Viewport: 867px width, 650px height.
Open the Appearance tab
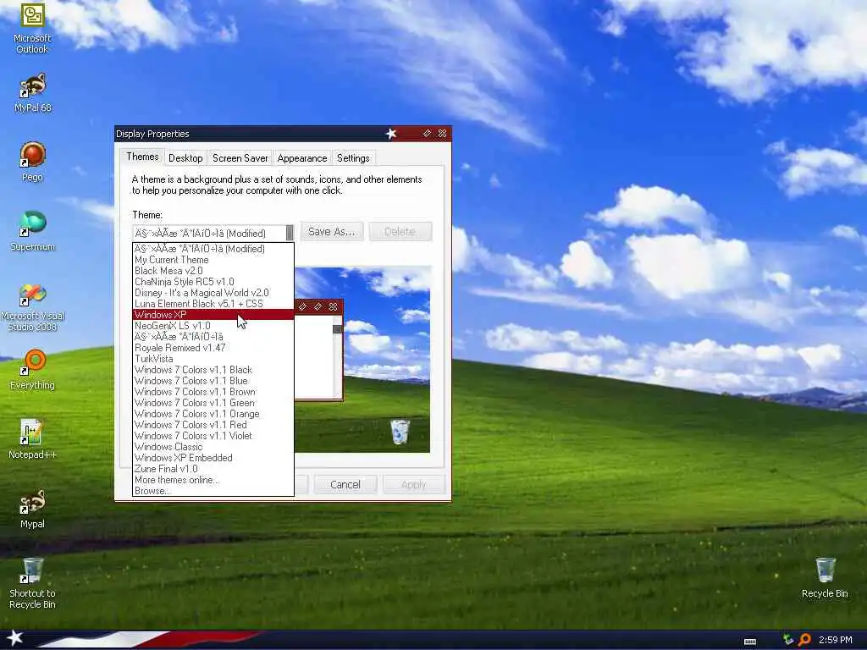click(x=302, y=158)
